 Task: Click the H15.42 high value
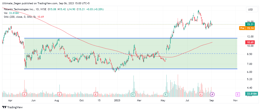point(62,9)
